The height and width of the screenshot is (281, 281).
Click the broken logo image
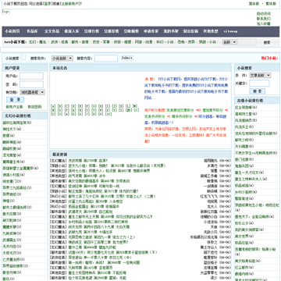pos(6,12)
